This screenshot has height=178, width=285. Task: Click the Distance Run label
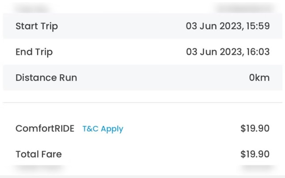click(46, 78)
